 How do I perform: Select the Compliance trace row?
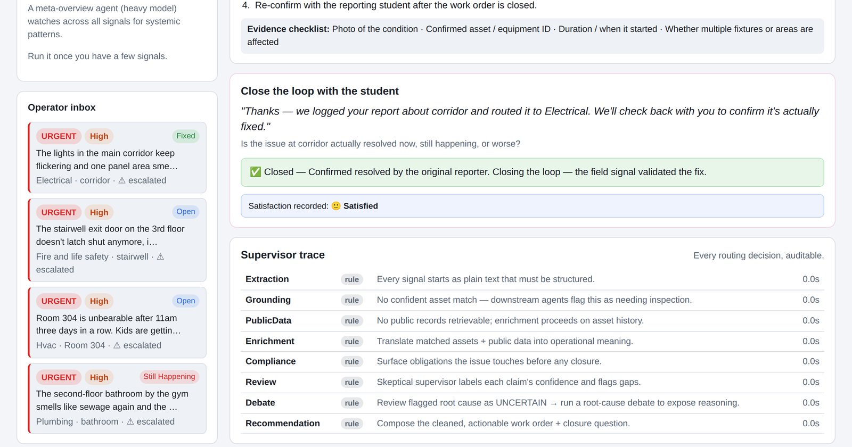(532, 362)
